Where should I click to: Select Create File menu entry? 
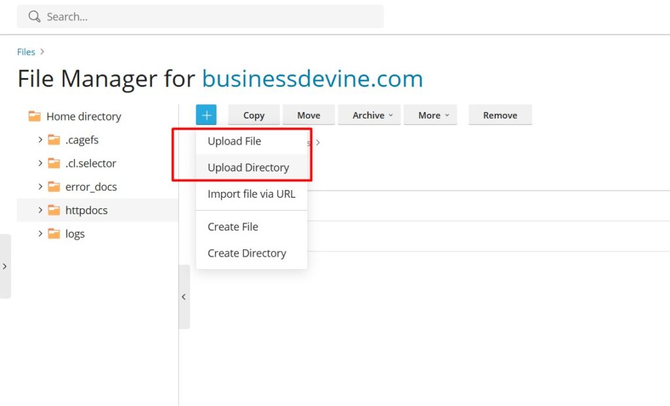pos(252,227)
